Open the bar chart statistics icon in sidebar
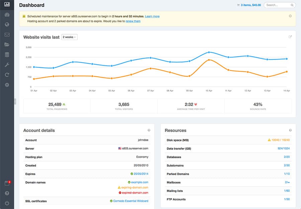Screen dimensions: 301x209 pos(7,5)
